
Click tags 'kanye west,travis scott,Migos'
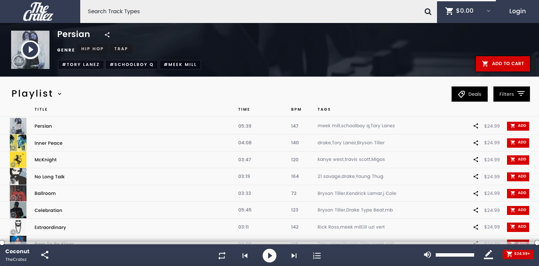351,160
